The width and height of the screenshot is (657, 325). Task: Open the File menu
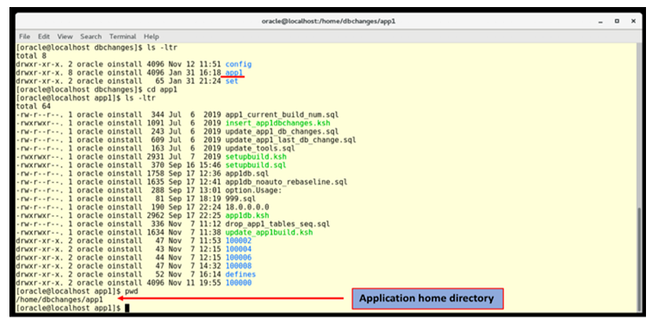(24, 36)
